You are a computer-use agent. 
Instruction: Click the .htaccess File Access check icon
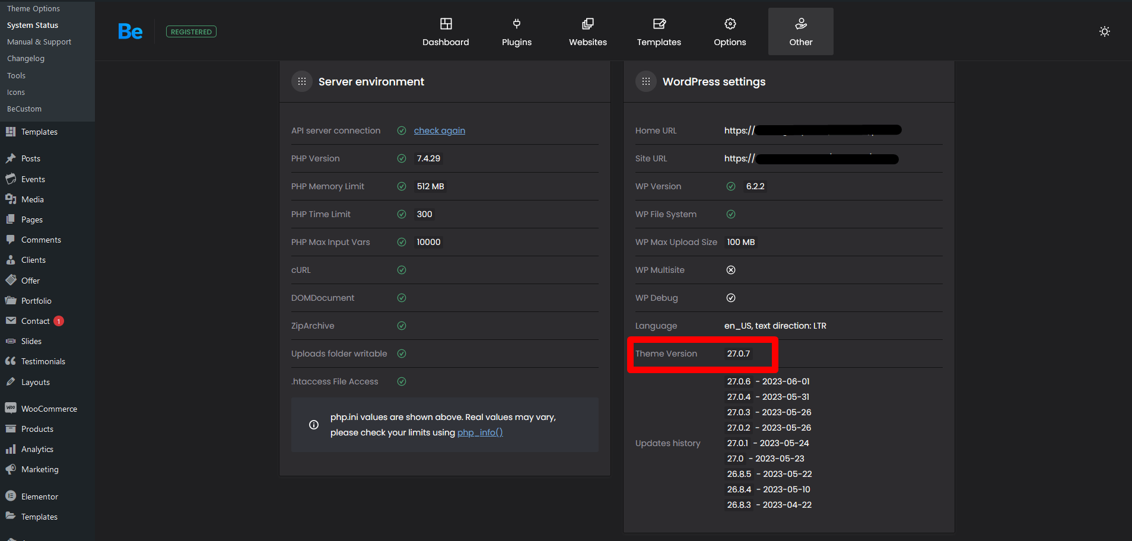pyautogui.click(x=402, y=381)
